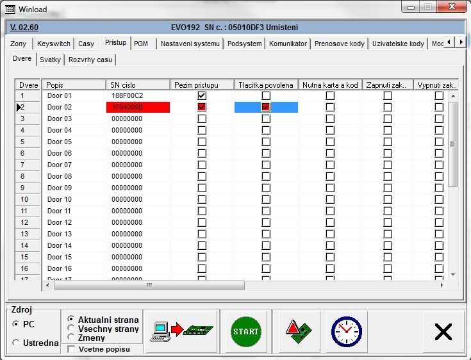Image resolution: width=471 pixels, height=360 pixels.
Task: Click the V. 02.60 version link
Action: coord(24,28)
